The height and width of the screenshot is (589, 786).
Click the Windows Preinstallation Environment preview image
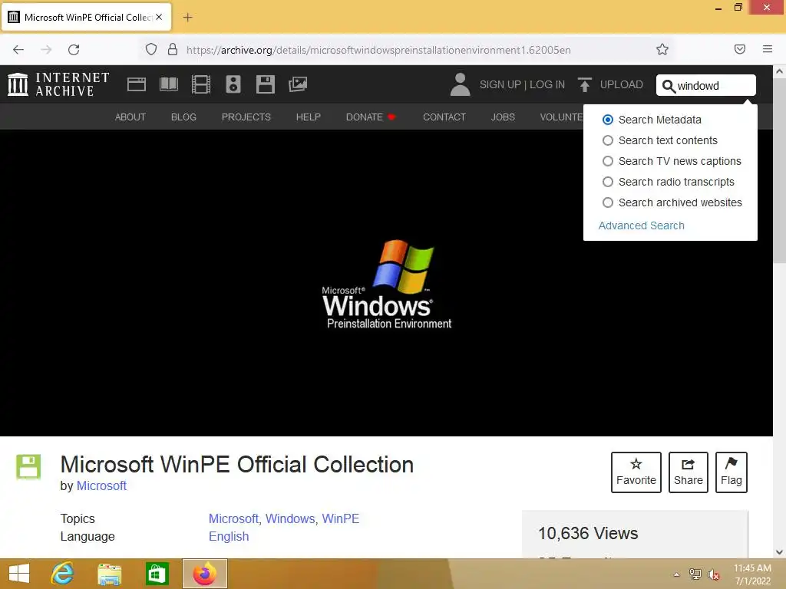pyautogui.click(x=386, y=282)
